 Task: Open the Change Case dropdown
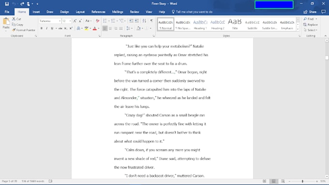click(x=88, y=21)
